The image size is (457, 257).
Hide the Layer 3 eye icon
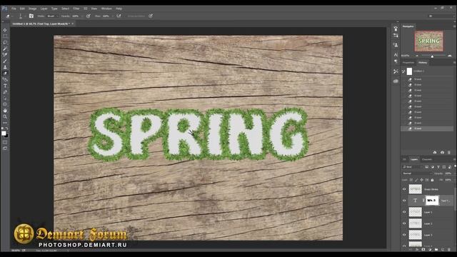(404, 235)
